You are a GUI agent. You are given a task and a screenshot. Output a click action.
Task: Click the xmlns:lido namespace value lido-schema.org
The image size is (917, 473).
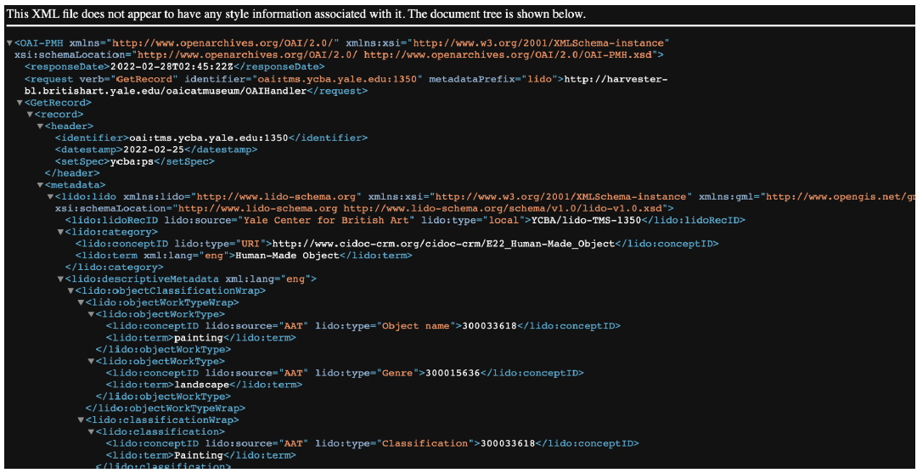(x=278, y=197)
